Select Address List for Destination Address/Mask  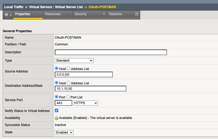tap(69, 83)
